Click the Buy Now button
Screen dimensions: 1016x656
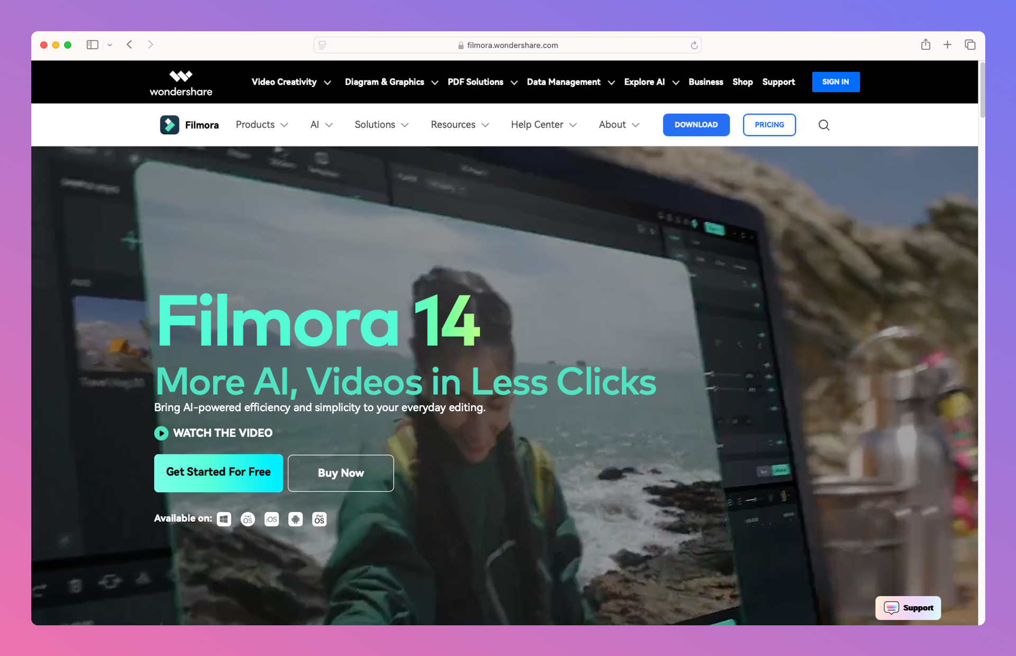(340, 473)
